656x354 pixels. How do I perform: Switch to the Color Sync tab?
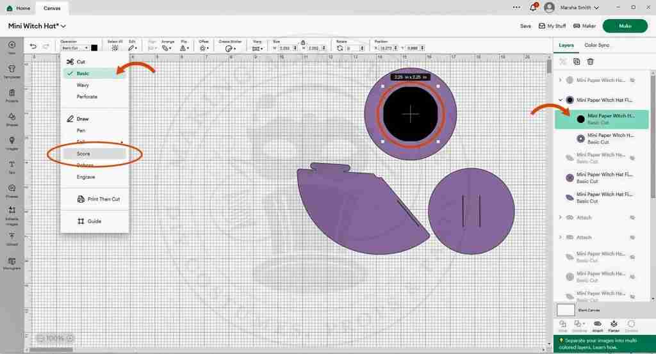597,45
